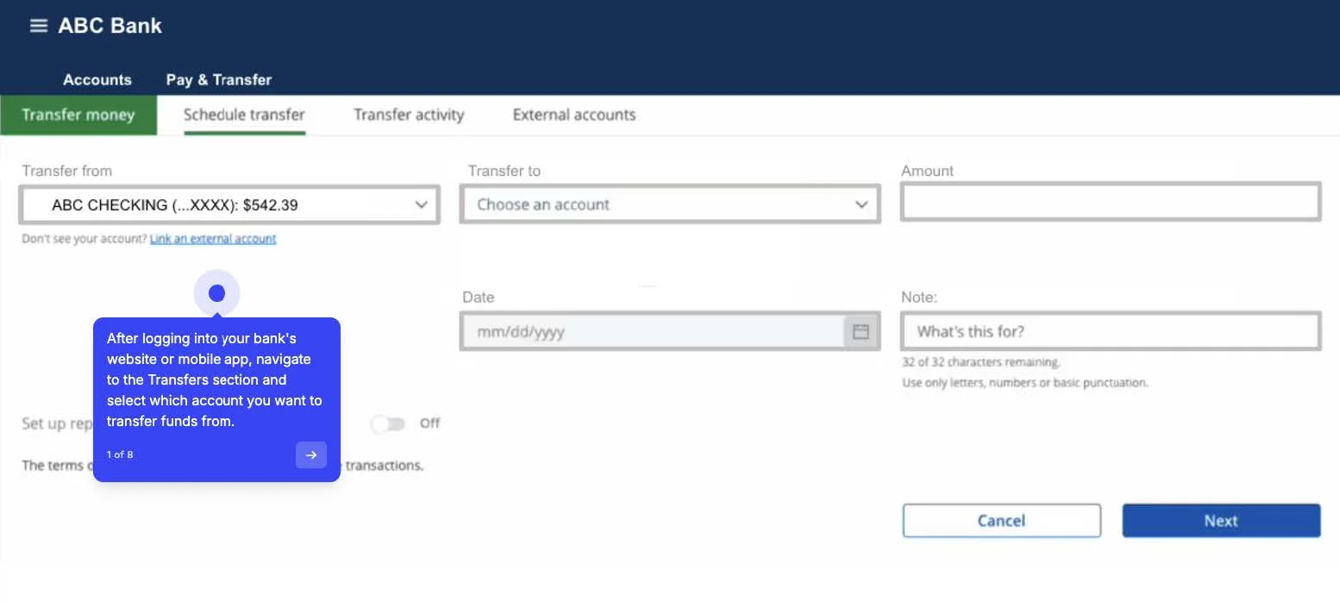Click the Next button
This screenshot has width=1340, height=602.
(x=1221, y=521)
